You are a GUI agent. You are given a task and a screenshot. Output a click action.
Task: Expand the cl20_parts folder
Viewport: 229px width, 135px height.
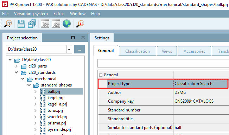pyautogui.click(x=16, y=66)
